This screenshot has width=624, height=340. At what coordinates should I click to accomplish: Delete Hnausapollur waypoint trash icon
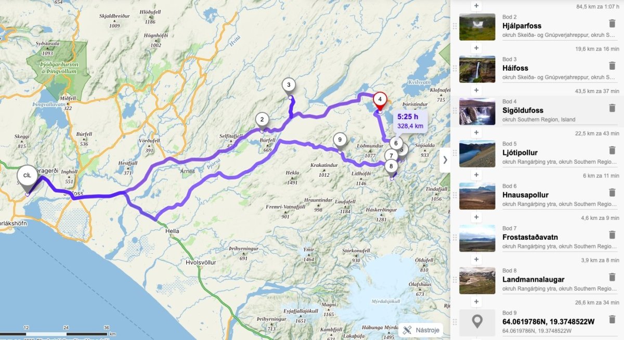[x=612, y=192]
